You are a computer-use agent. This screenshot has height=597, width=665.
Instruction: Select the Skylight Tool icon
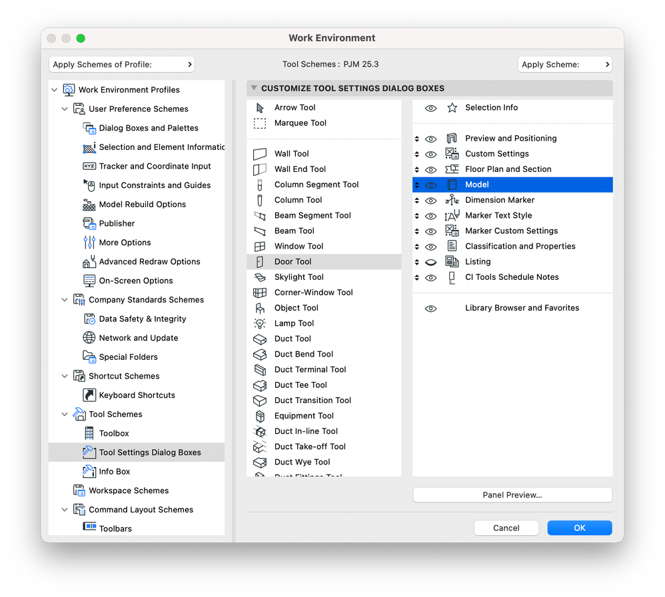click(x=260, y=277)
